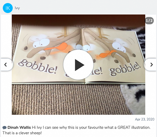Click the 1/2 media counter badge
157x137 pixels.
pos(149,20)
